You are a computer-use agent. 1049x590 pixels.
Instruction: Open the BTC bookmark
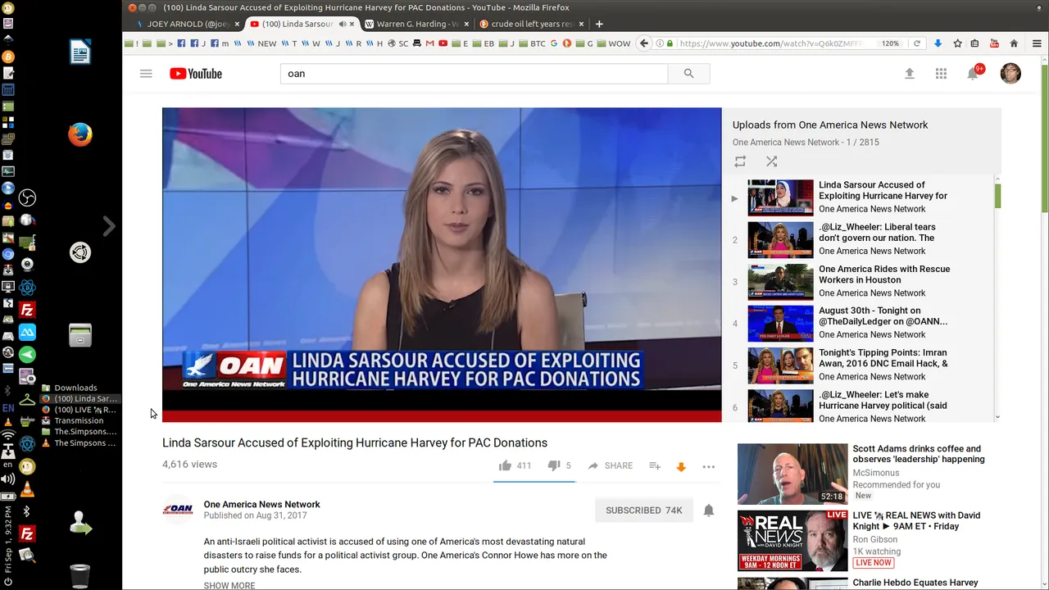click(533, 43)
